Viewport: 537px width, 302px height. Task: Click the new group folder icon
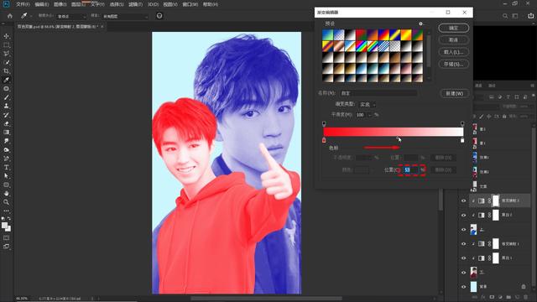coord(508,297)
